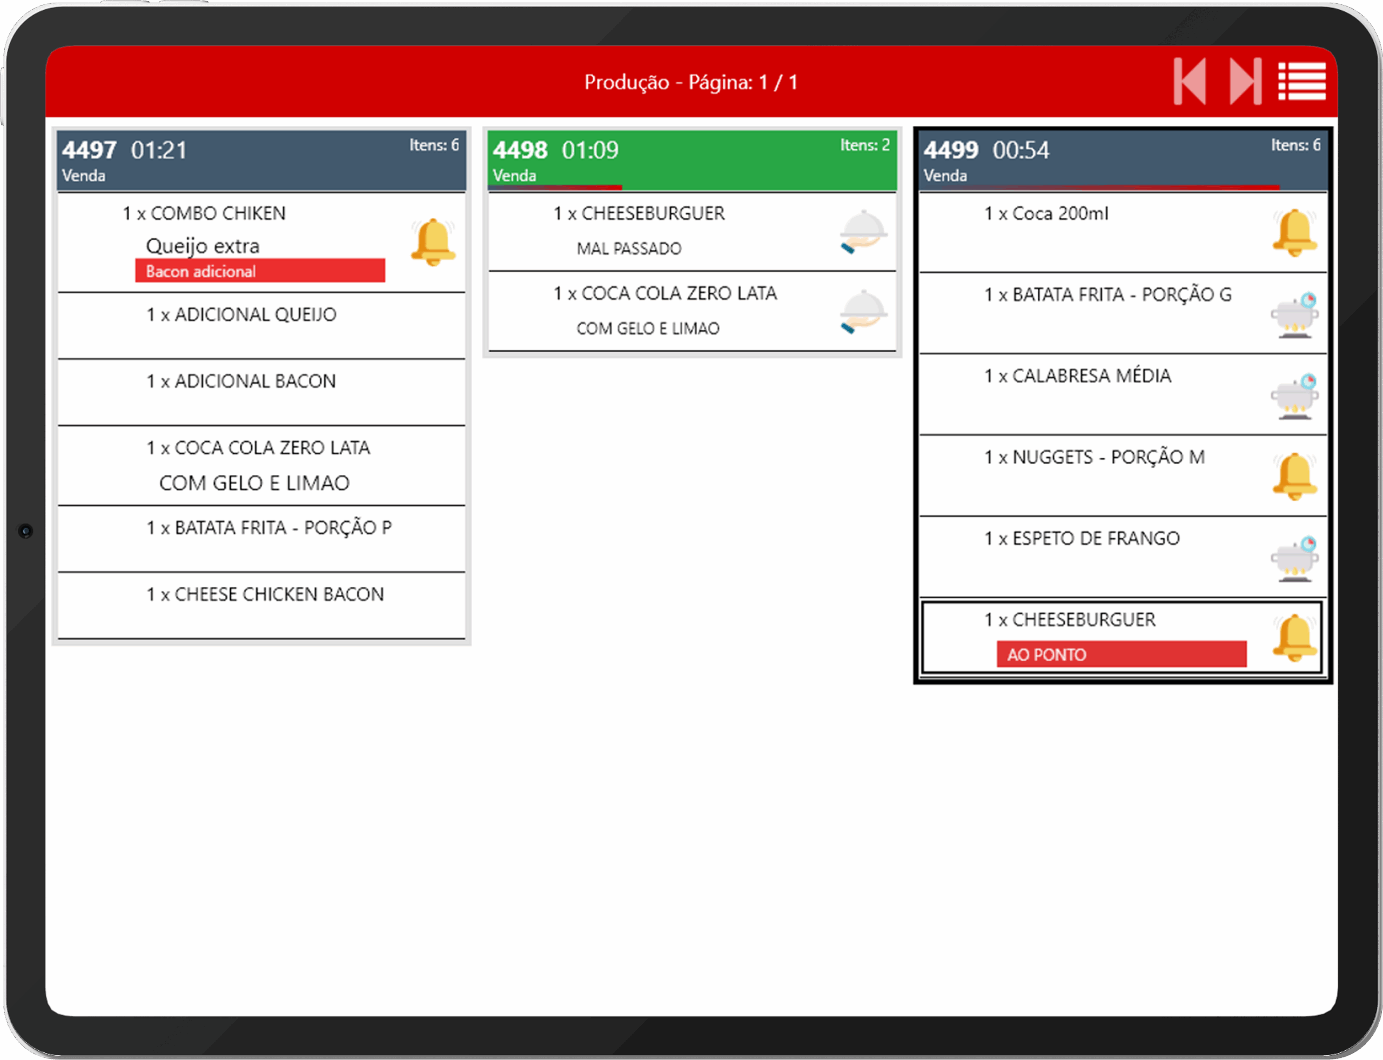This screenshot has width=1383, height=1060.
Task: Click the red AO PONTO tag
Action: pyautogui.click(x=1121, y=654)
